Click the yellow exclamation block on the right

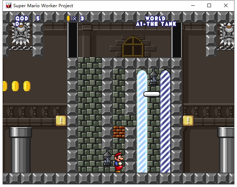[x=188, y=121]
